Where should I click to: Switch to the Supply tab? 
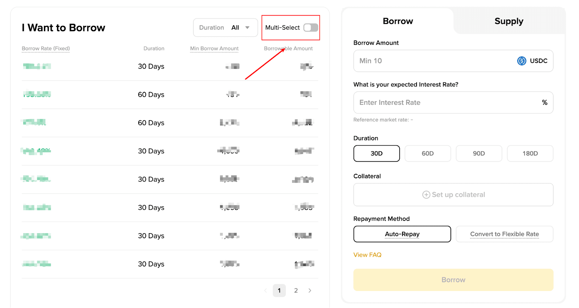[508, 21]
